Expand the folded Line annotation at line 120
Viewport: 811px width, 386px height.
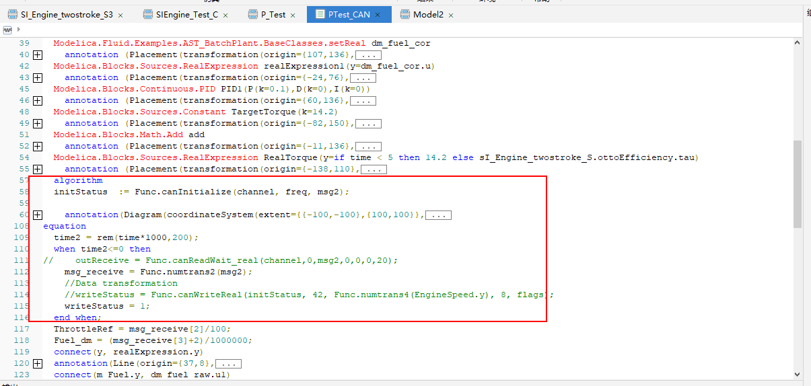coord(38,363)
